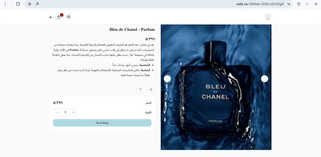Open the Chrome three-dot menu
This screenshot has width=321, height=157.
pyautogui.click(x=5, y=4)
